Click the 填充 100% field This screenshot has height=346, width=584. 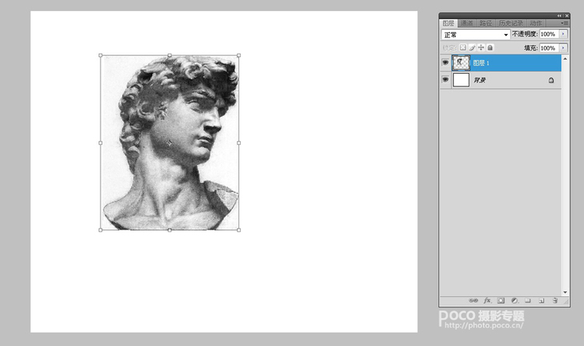click(x=549, y=47)
